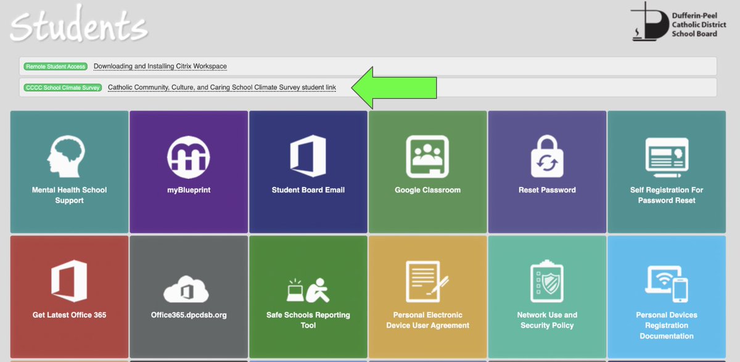Open the myBlueprint tile label
The width and height of the screenshot is (740, 362).
[x=189, y=190]
